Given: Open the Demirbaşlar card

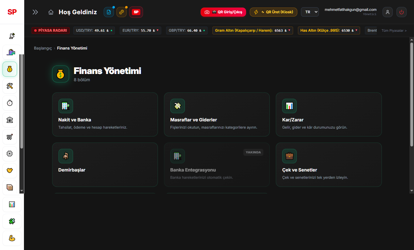Looking at the screenshot, I should point(105,165).
